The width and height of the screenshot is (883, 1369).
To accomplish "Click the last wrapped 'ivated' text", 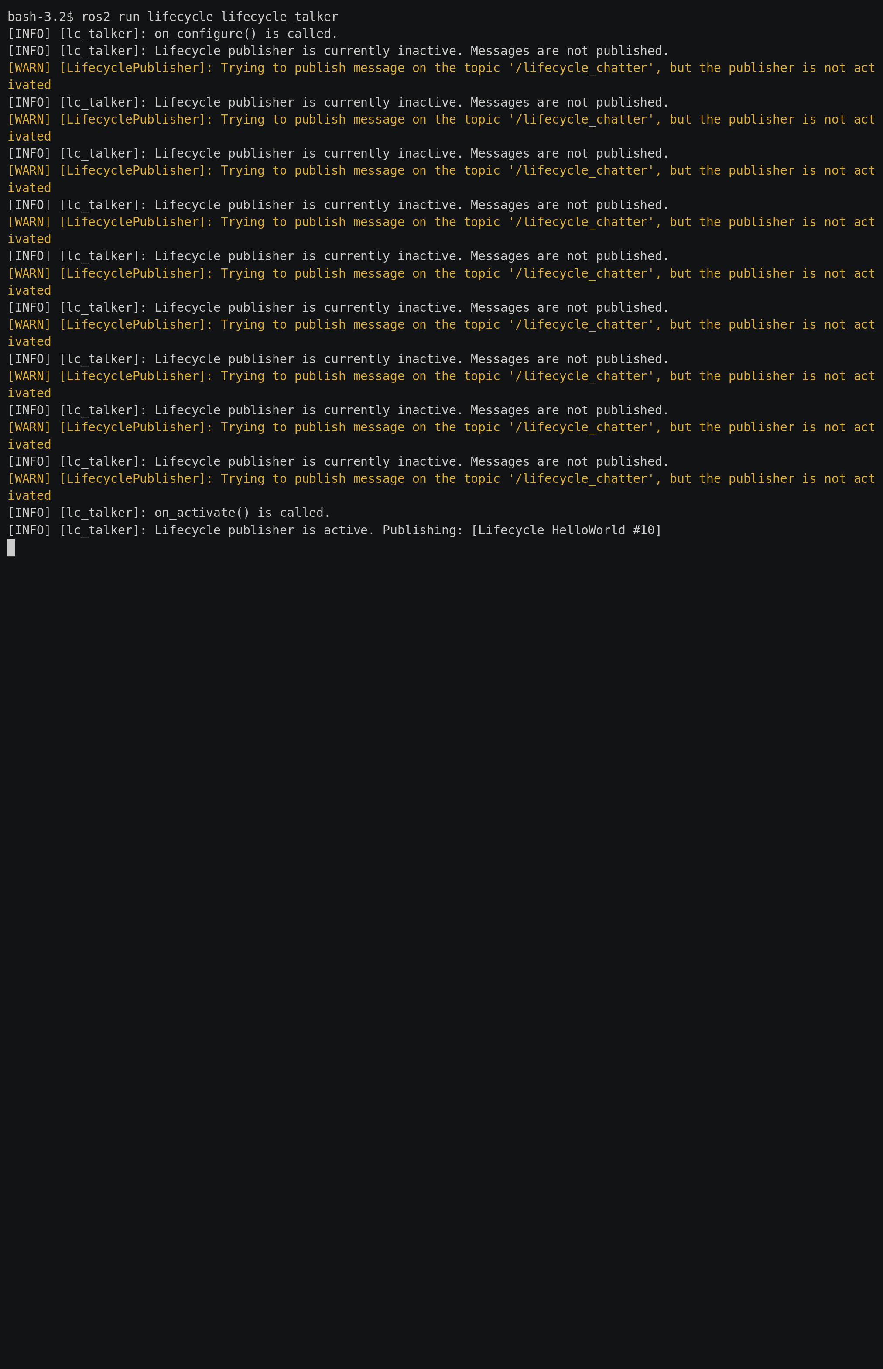I will [x=29, y=496].
